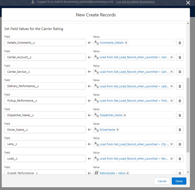Remove the Carrier_Service__c row with trash icon
This screenshot has height=190, width=195.
coord(180,72)
